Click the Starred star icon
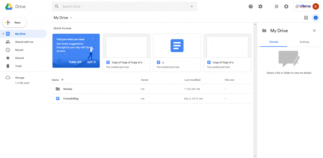The image size is (323, 158). tap(8, 58)
